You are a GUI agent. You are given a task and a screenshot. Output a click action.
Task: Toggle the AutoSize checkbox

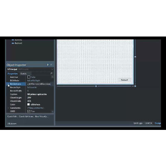pyautogui.click(x=29, y=77)
